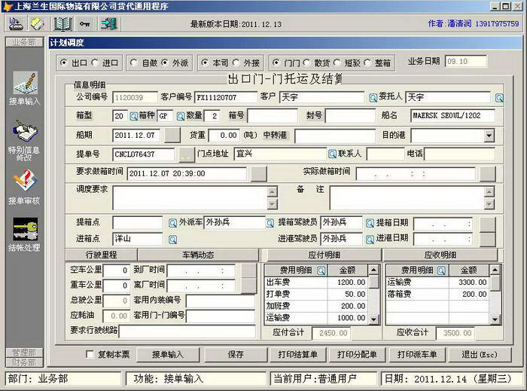The height and width of the screenshot is (391, 527).
Task: Click the 退出 (Esc) button
Action: pos(480,354)
